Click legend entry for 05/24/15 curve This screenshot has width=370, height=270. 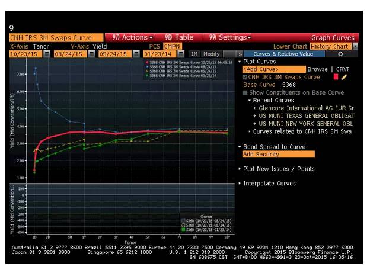(181, 71)
